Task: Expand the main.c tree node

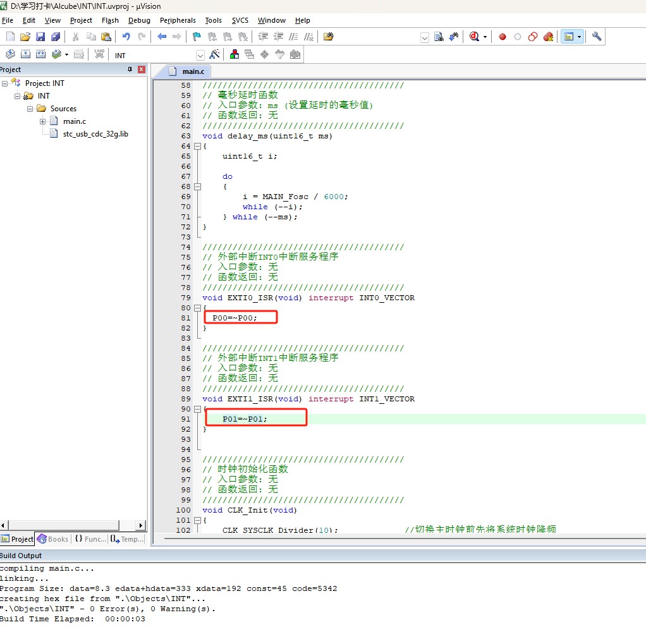Action: coord(42,121)
